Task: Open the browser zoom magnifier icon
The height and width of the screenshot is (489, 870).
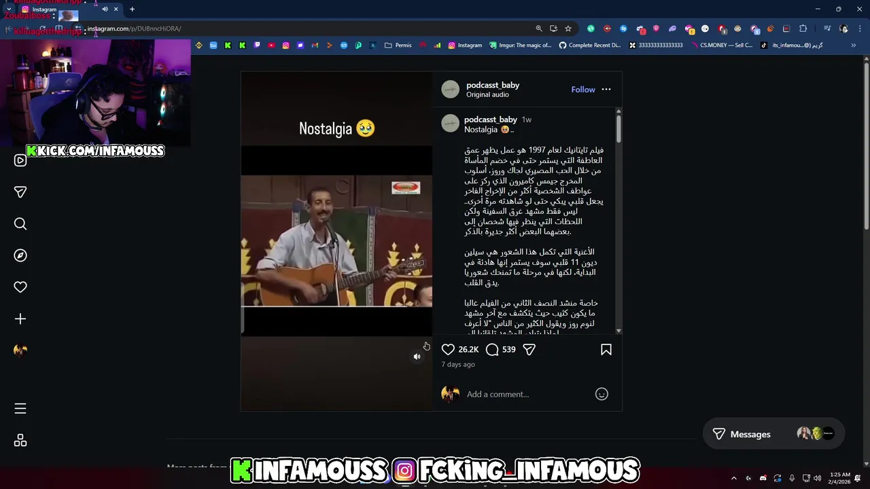Action: coord(539,29)
